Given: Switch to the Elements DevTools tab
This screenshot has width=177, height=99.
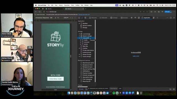Looking at the screenshot, I should point(103,18).
